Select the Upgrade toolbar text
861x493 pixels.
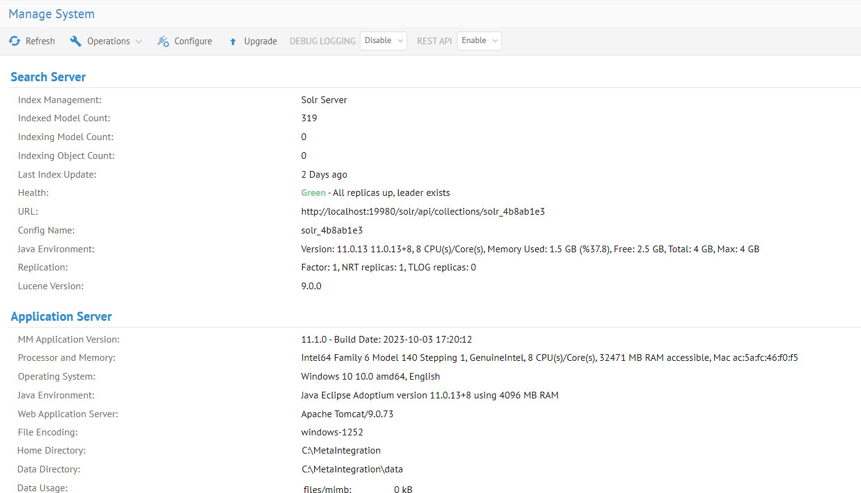tap(260, 41)
